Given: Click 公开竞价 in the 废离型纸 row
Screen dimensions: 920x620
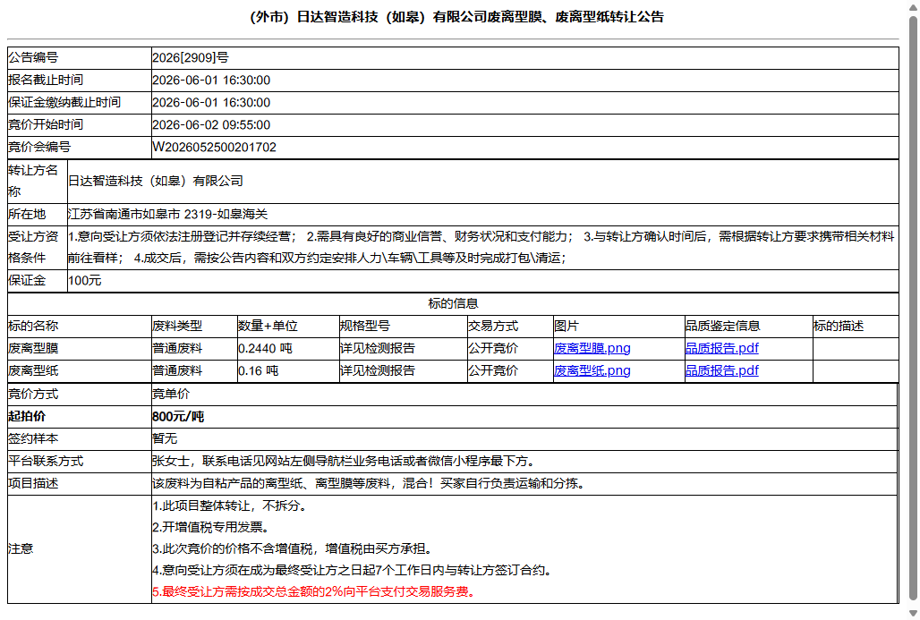Looking at the screenshot, I should pyautogui.click(x=493, y=370).
